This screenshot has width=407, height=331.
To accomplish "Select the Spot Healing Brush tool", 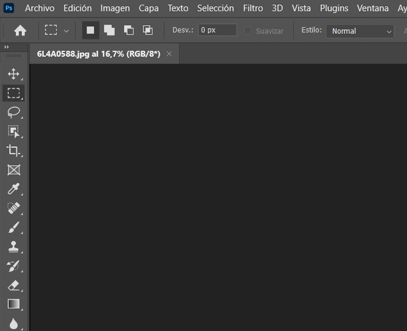I will point(13,208).
